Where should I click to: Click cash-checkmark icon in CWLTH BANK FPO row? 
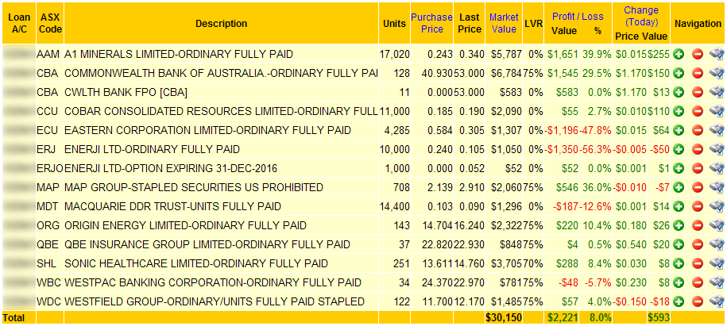(717, 92)
